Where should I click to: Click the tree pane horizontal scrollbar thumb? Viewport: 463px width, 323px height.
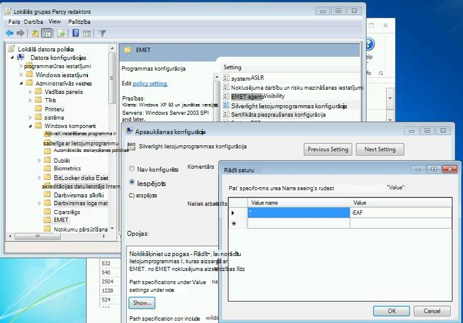coord(38,236)
